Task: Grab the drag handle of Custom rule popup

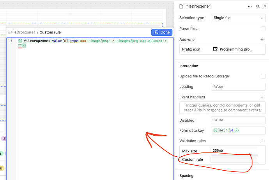Action: (x=9, y=32)
